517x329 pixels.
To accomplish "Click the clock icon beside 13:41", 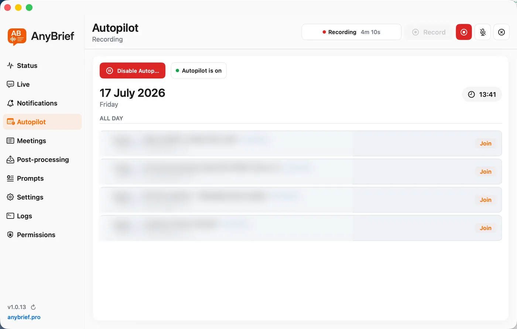I will 472,95.
